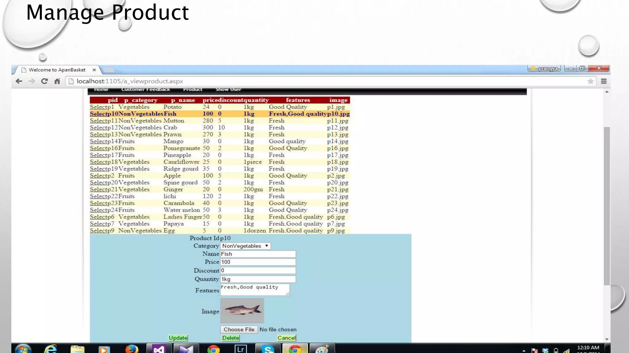This screenshot has width=629, height=353.
Task: Open the Product menu item
Action: 193,89
